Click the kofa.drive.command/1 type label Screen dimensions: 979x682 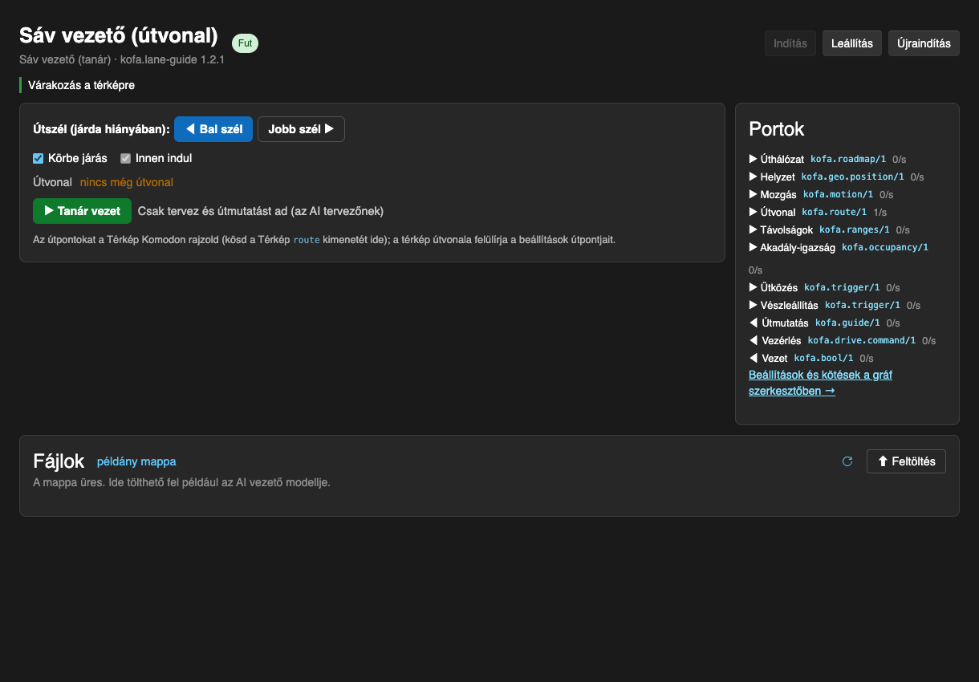(x=862, y=341)
